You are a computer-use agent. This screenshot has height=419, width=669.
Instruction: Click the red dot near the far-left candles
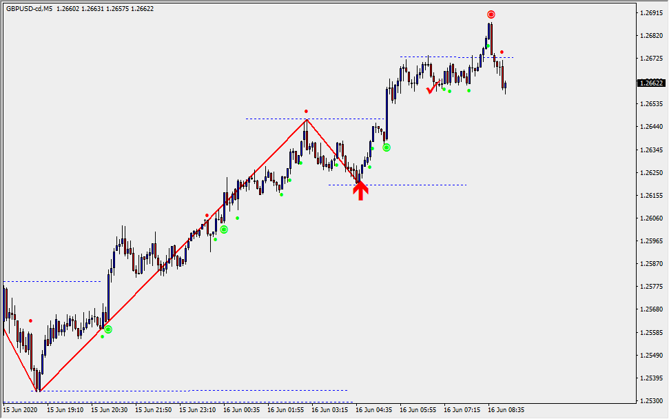[30, 320]
